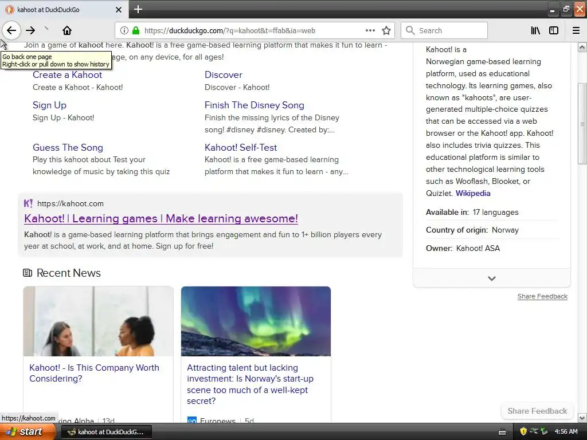This screenshot has height=440, width=587.
Task: Open the Firefox hamburger menu
Action: [x=576, y=30]
